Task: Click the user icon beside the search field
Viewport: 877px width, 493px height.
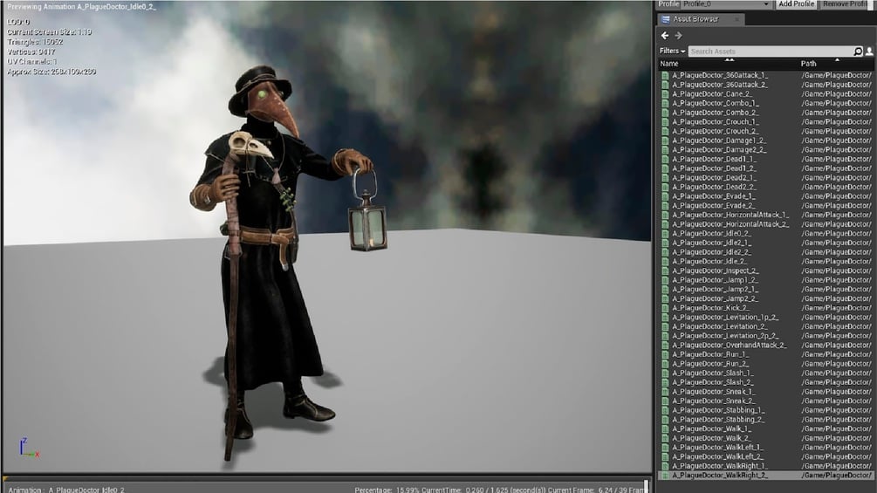Action: [869, 51]
